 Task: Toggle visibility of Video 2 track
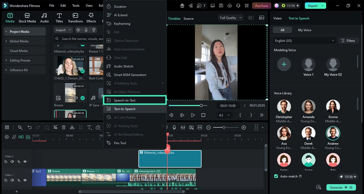pyautogui.click(x=25, y=162)
